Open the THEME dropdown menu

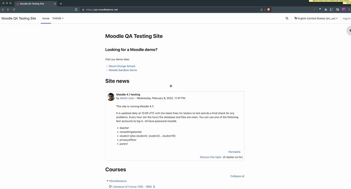[58, 18]
